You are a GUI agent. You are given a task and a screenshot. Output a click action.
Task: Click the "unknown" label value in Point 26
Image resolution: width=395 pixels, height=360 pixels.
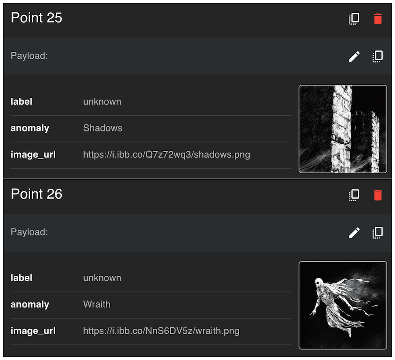click(102, 278)
